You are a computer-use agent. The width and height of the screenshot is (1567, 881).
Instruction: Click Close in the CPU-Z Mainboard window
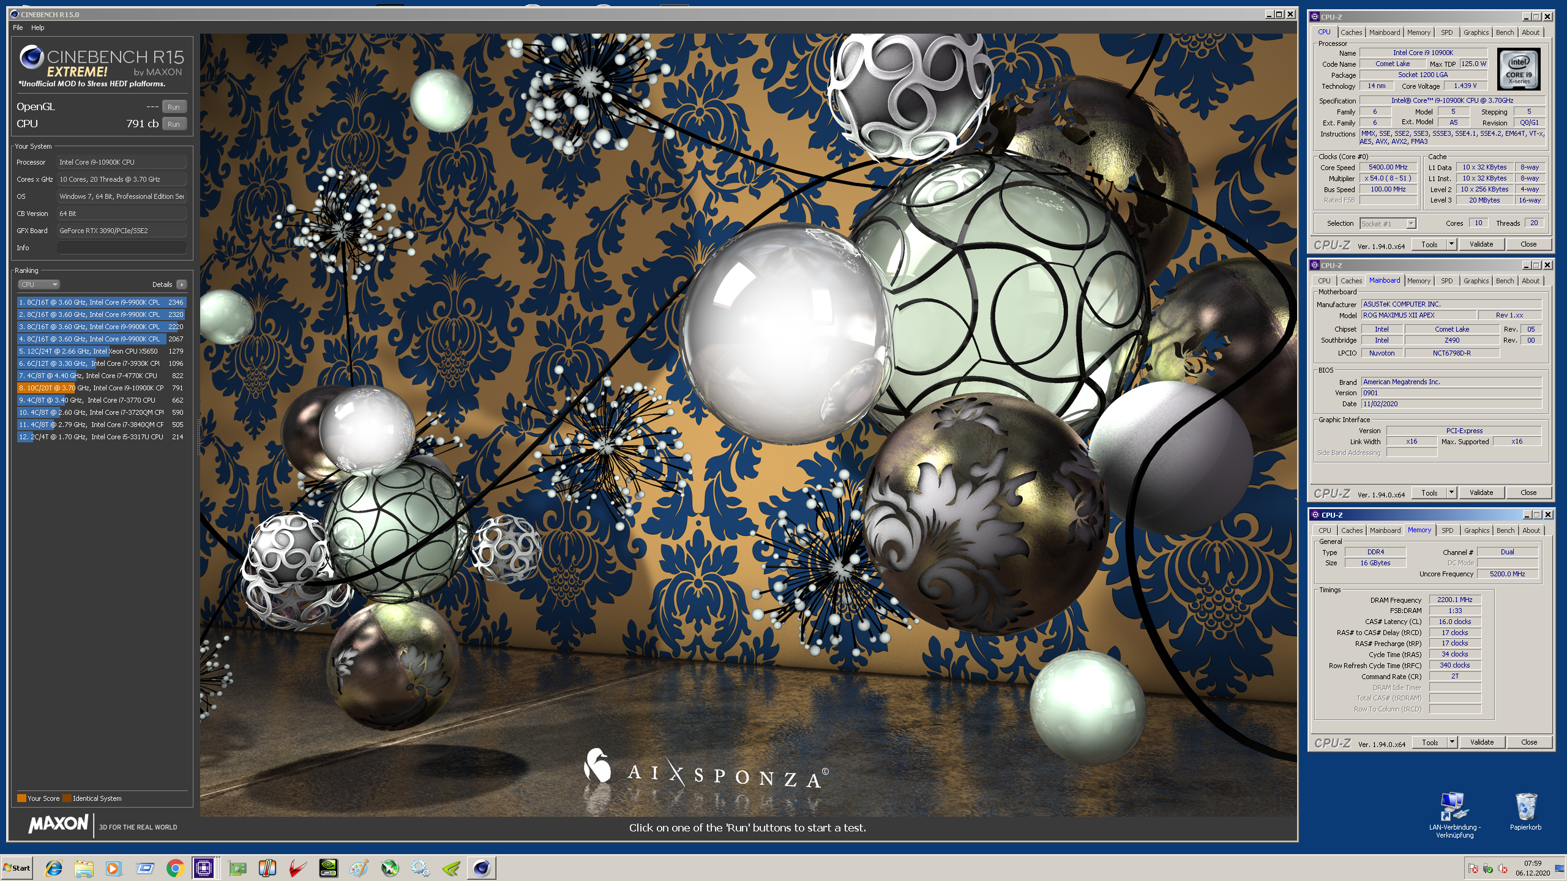click(1528, 493)
